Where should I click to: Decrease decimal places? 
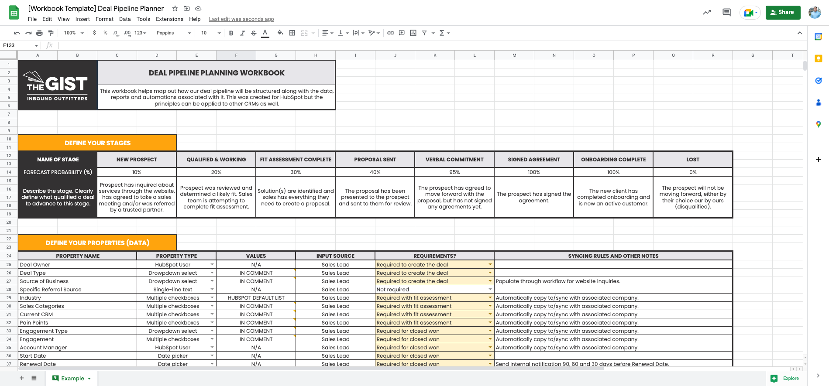(x=116, y=33)
